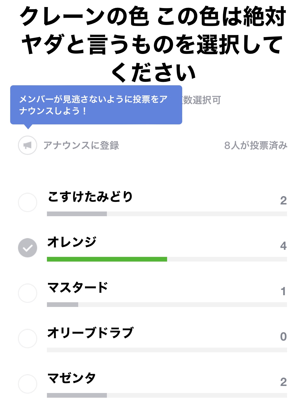Uncheck the オレンジ checkmark circle
This screenshot has width=305, height=417.
tap(27, 248)
